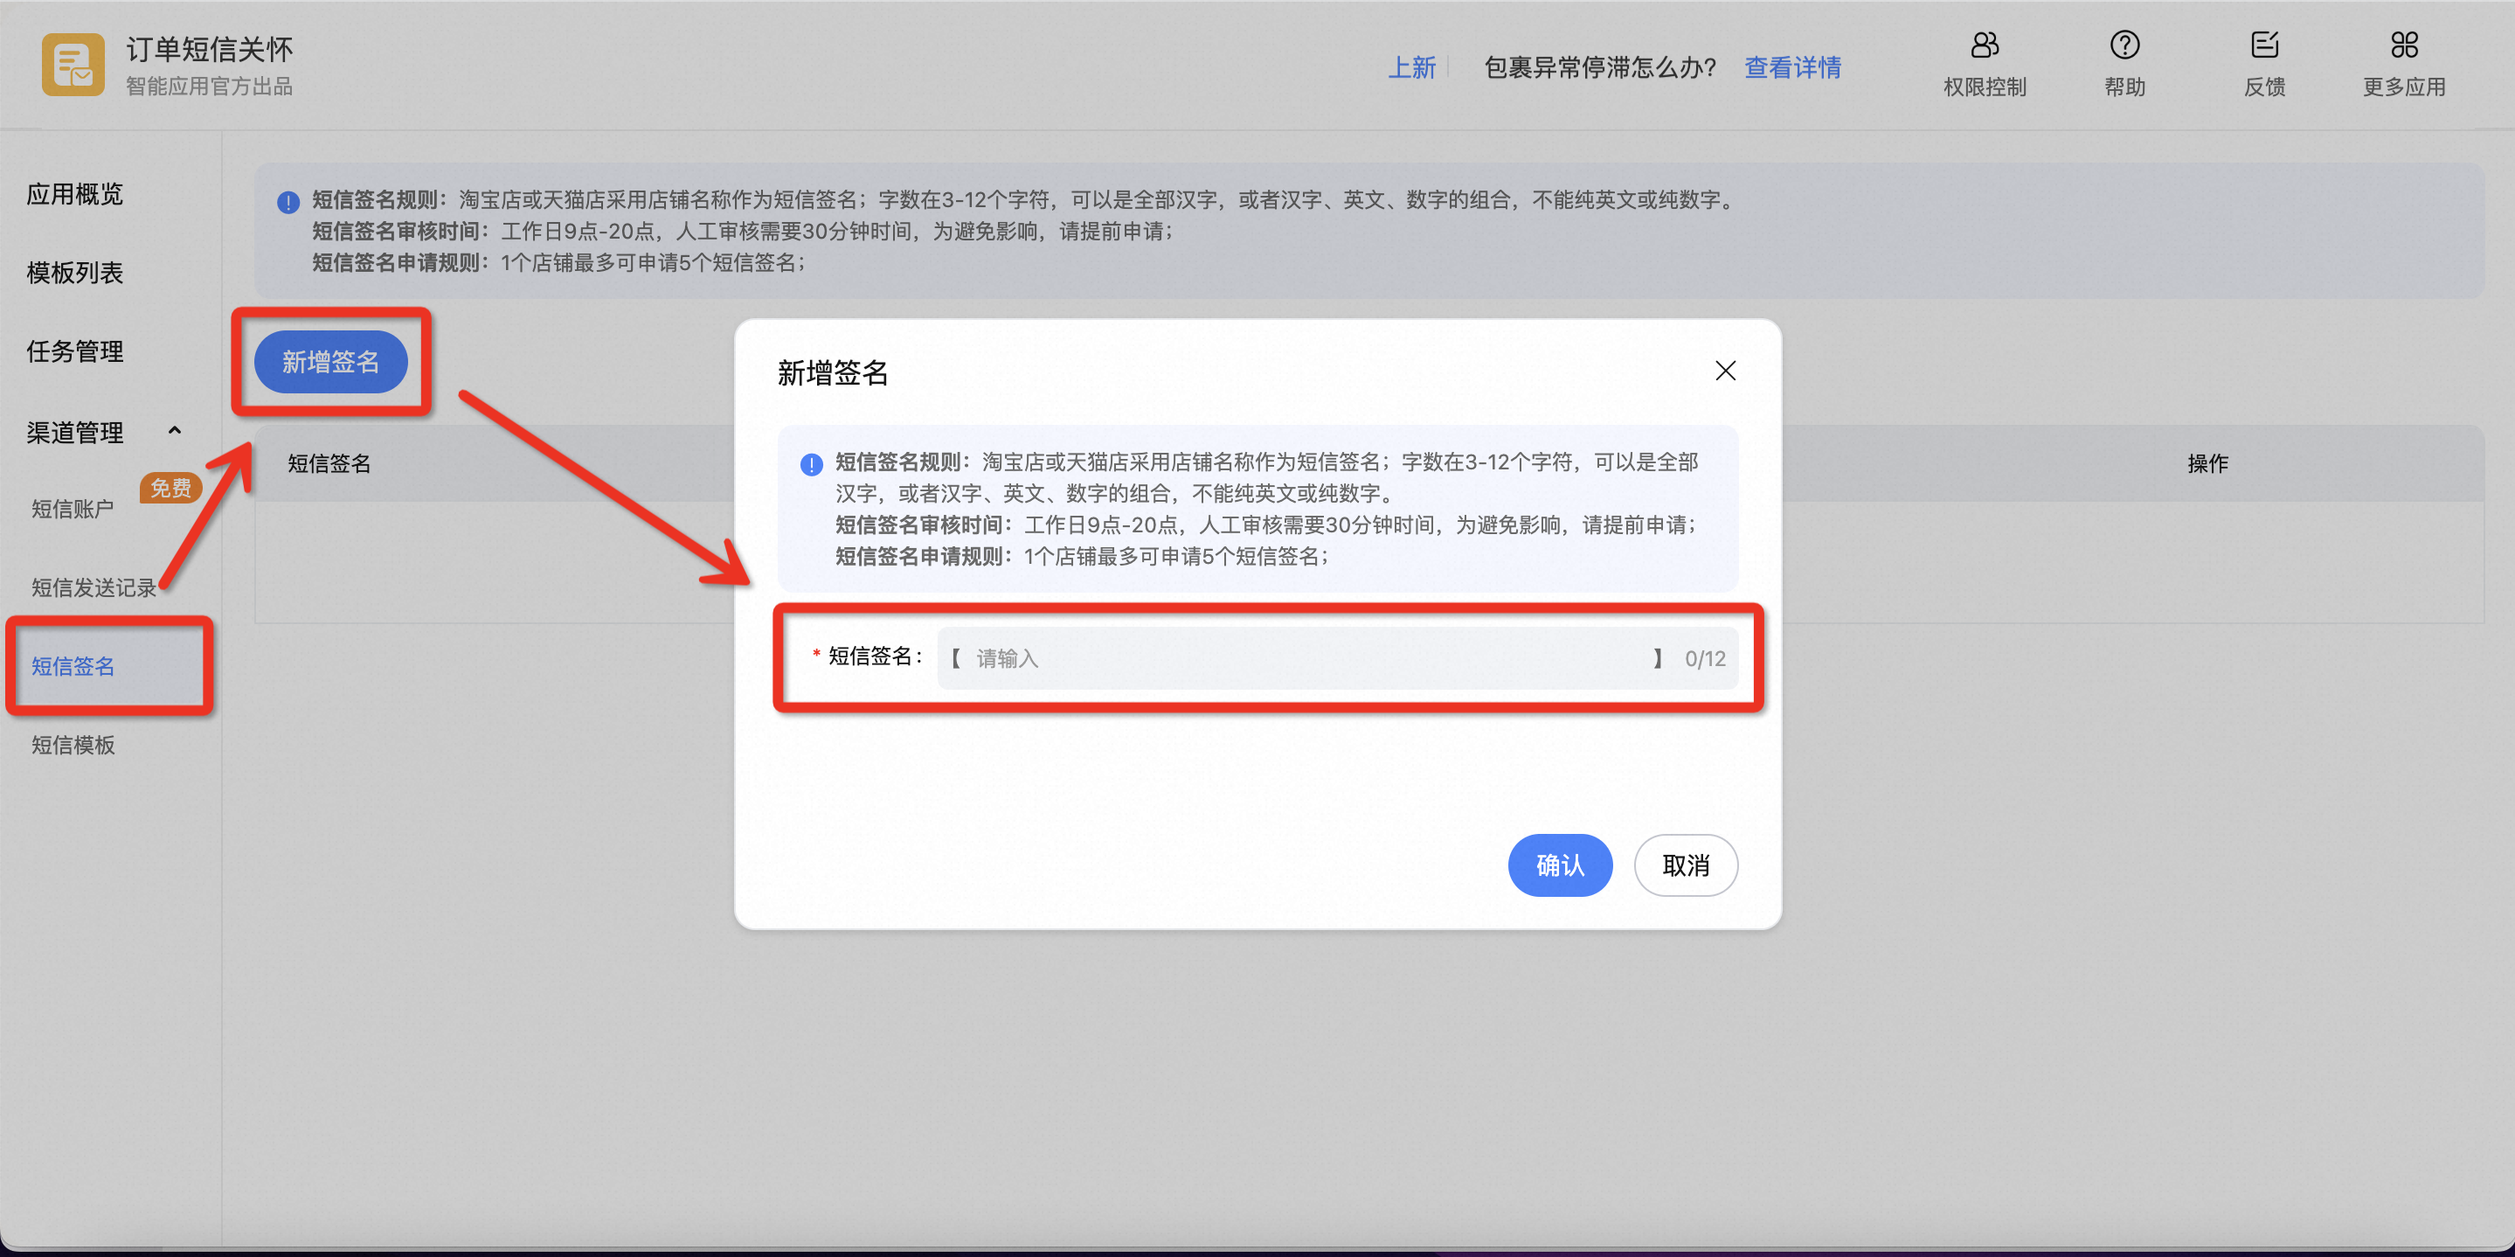Click the 0/12 character counter
The width and height of the screenshot is (2515, 1257).
click(x=1705, y=659)
